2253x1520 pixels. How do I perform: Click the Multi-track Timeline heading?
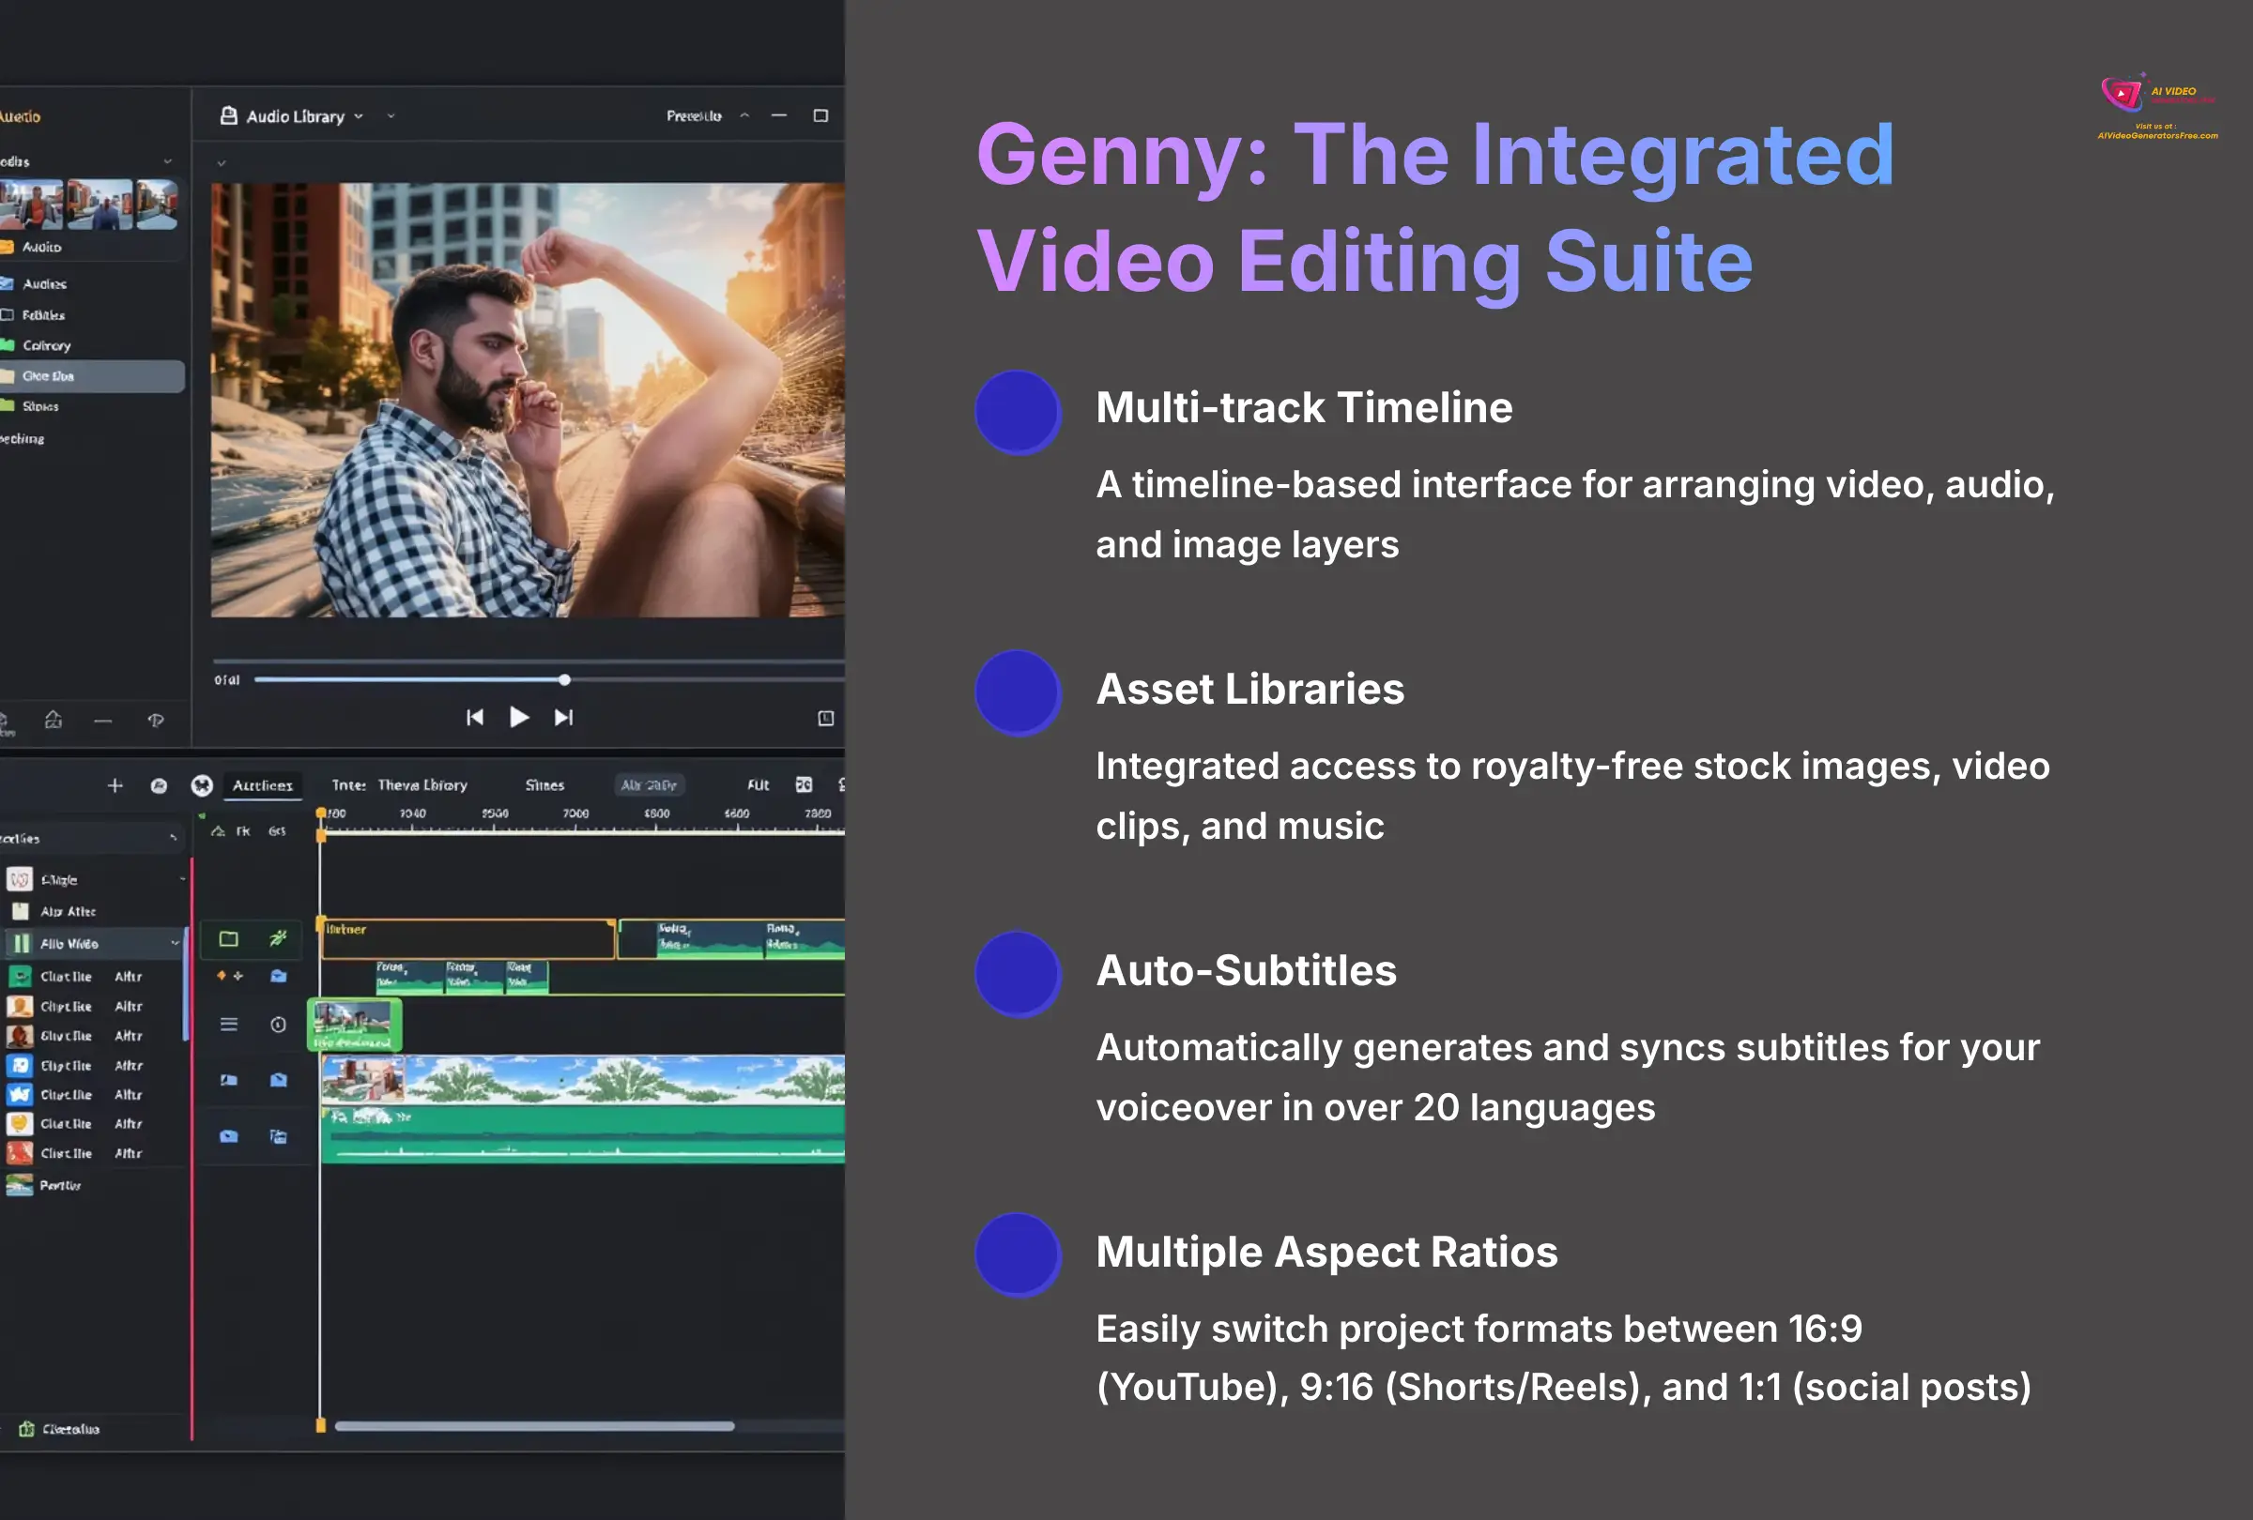1304,408
